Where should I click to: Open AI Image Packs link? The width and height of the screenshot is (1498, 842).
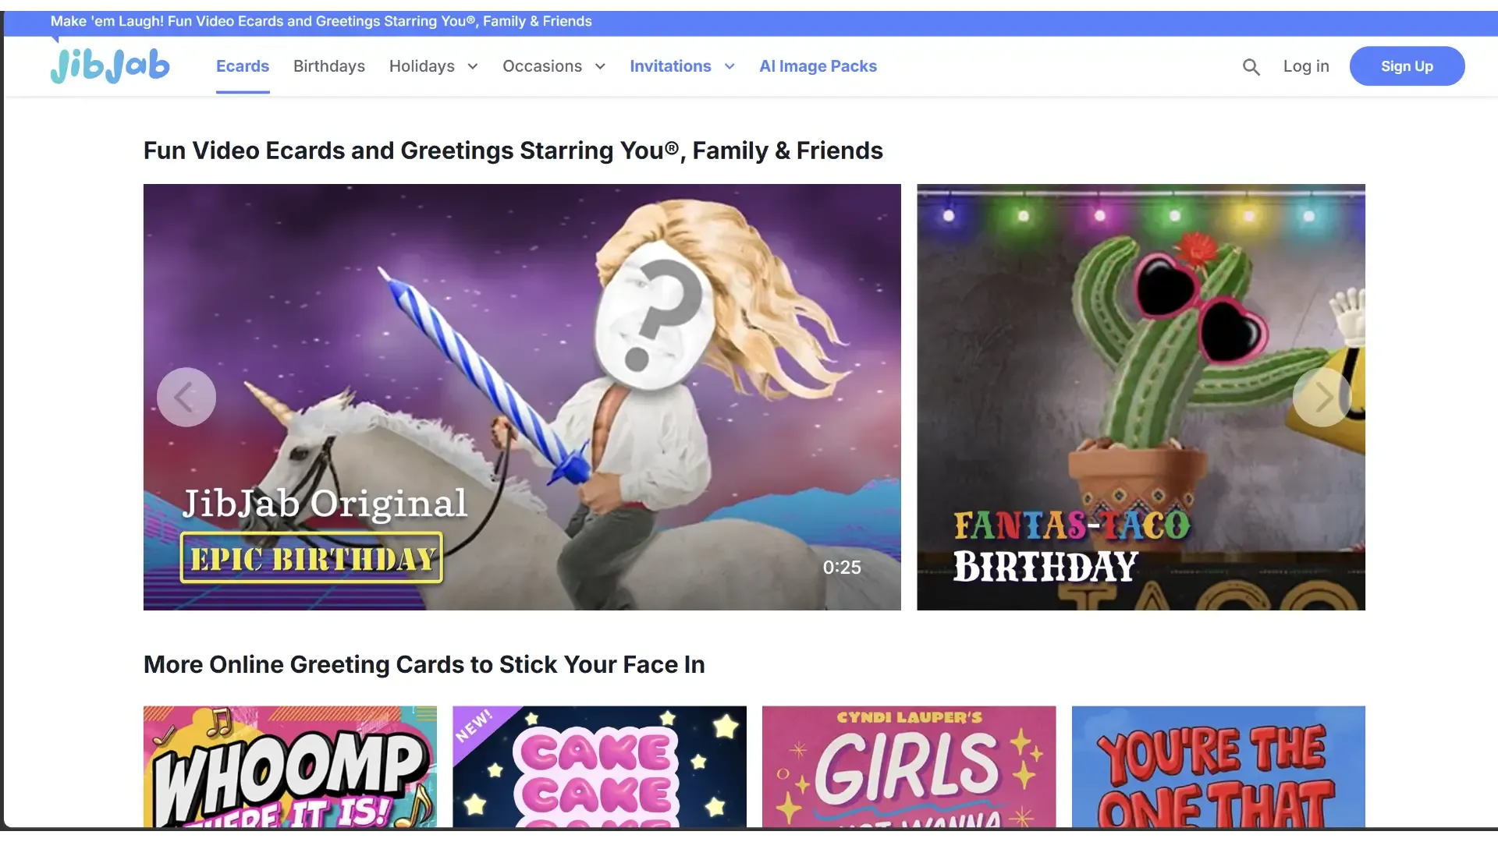click(x=818, y=66)
